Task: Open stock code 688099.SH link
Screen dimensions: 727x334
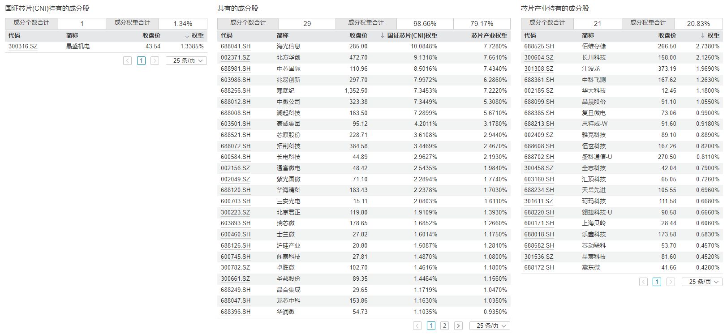Action: point(539,102)
